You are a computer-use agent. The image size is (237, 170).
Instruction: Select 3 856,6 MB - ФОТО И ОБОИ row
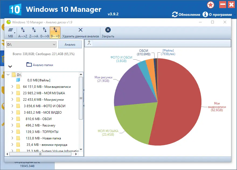pyautogui.click(x=45, y=106)
